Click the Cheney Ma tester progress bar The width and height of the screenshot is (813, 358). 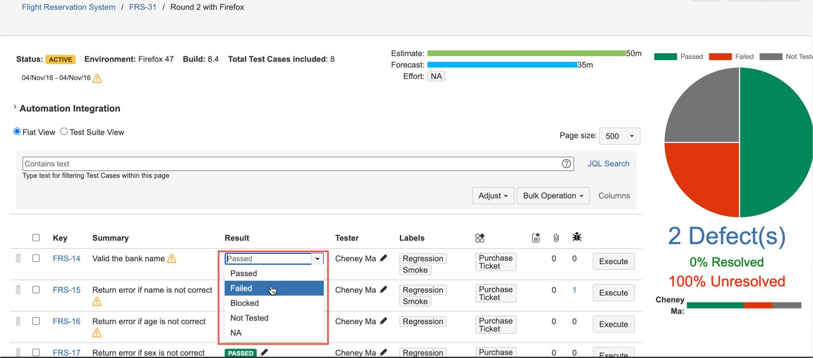point(744,305)
